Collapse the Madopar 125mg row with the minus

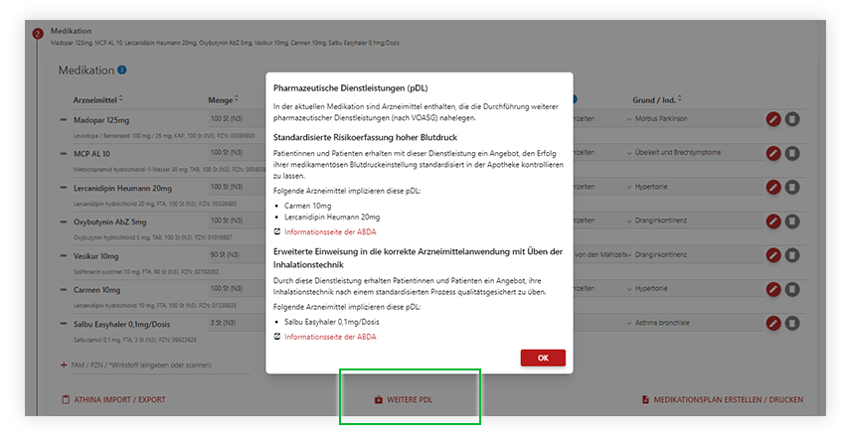(64, 120)
